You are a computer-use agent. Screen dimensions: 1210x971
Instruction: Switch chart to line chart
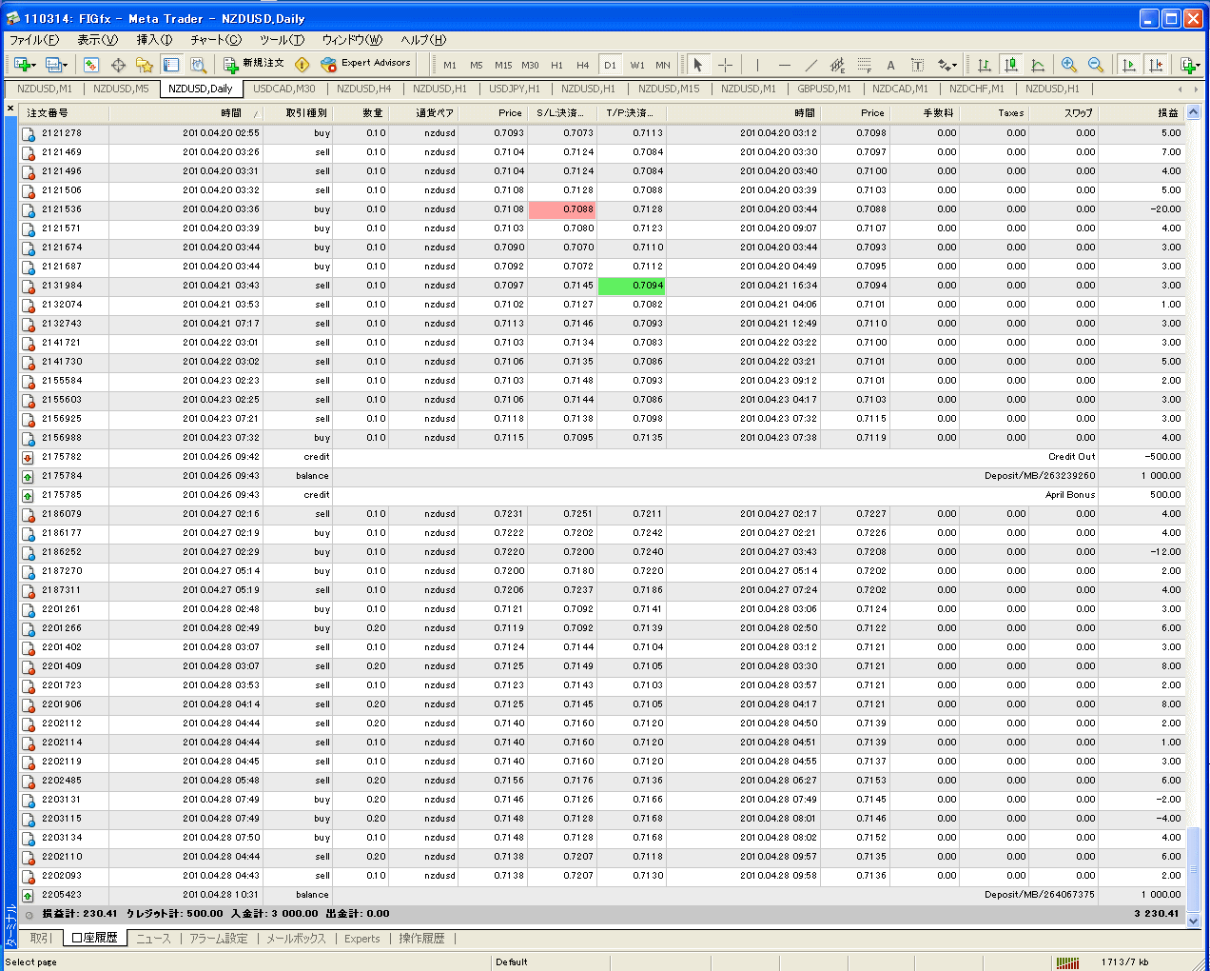pos(1038,65)
